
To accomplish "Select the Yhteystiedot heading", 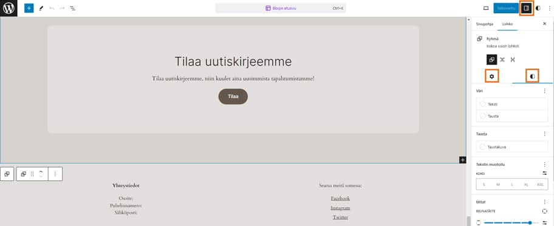I will coord(126,185).
